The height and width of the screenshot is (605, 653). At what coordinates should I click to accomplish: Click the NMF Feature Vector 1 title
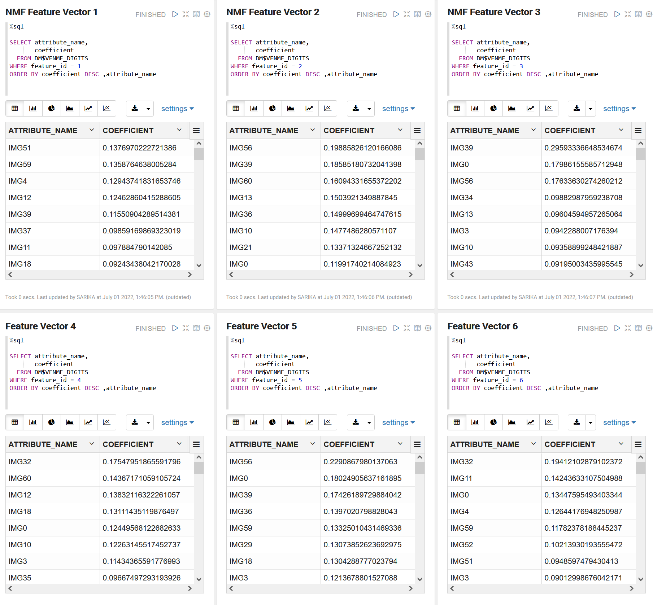click(52, 12)
